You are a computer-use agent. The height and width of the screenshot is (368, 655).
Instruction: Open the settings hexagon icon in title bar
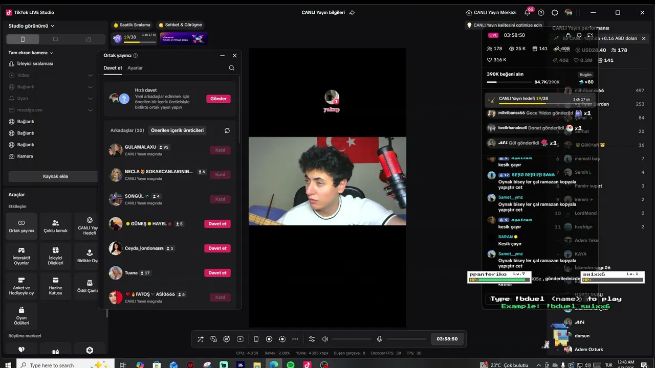pyautogui.click(x=555, y=12)
